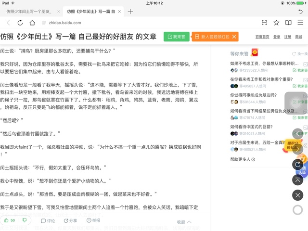Viewport: 308px width, 231px height.
Task: Open browser home page icon
Action: point(31,23)
